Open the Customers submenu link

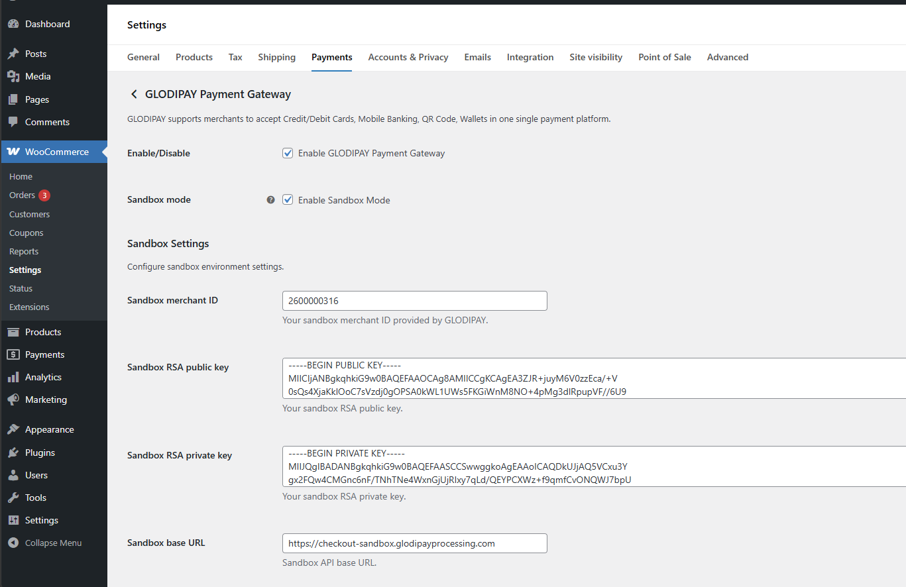[29, 214]
